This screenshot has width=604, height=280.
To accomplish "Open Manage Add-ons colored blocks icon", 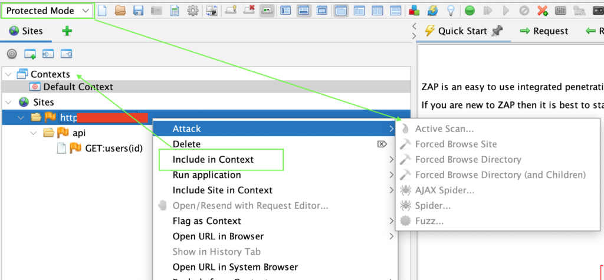I will (414, 11).
